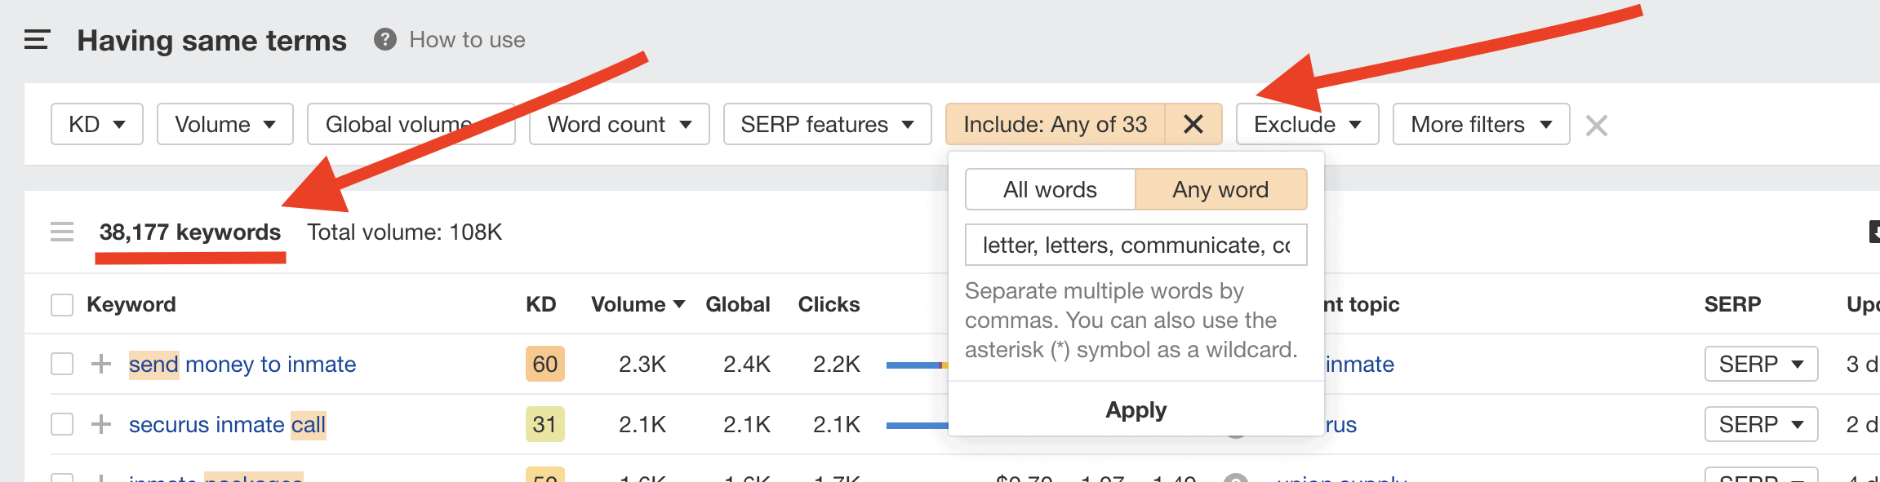Open the 'send money to inmate' keyword link
This screenshot has height=482, width=1880.
pos(242,364)
